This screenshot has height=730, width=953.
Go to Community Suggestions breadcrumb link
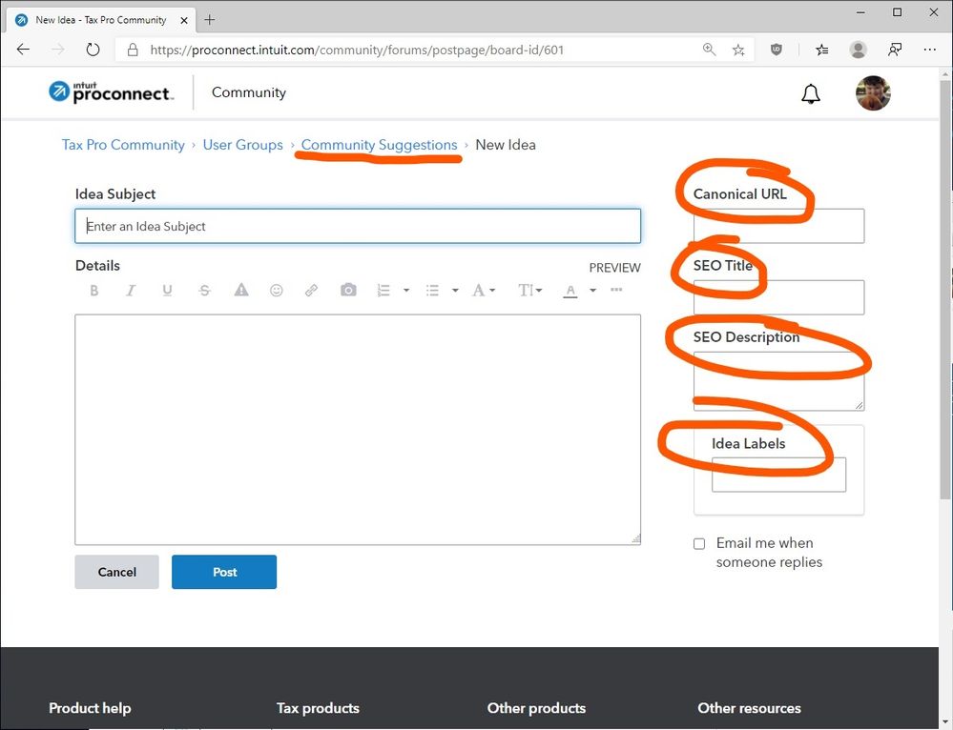[x=379, y=145]
